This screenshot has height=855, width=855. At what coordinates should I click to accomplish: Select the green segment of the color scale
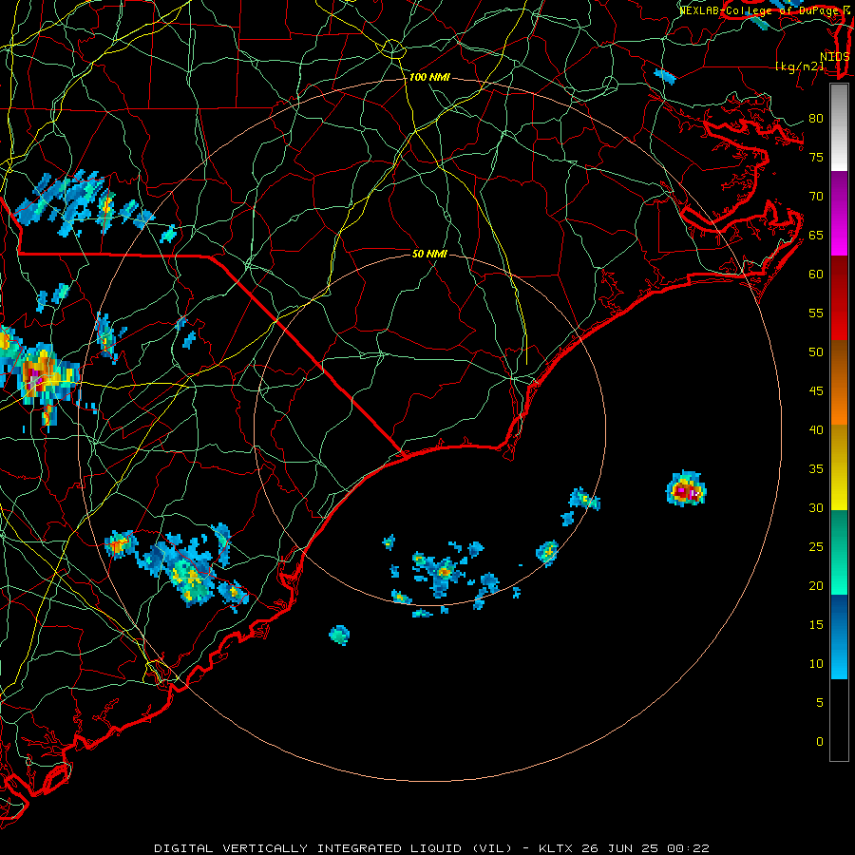click(839, 552)
